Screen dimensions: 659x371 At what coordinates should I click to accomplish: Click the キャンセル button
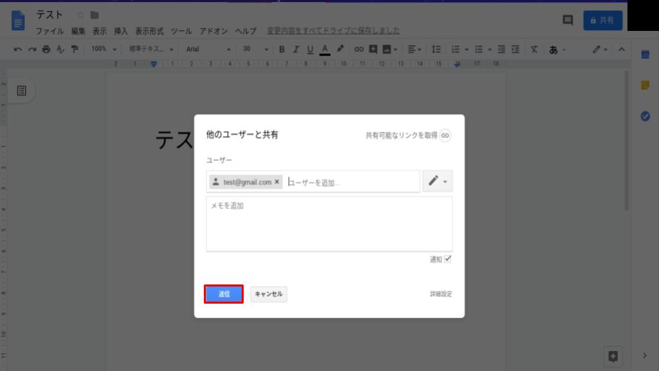(268, 294)
